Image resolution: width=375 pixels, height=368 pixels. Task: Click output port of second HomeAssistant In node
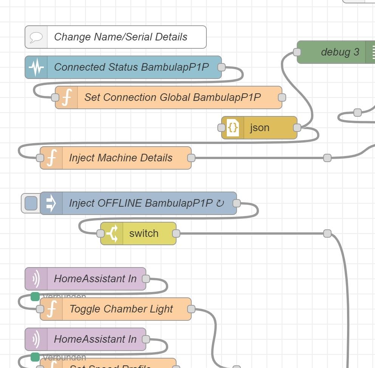point(146,339)
